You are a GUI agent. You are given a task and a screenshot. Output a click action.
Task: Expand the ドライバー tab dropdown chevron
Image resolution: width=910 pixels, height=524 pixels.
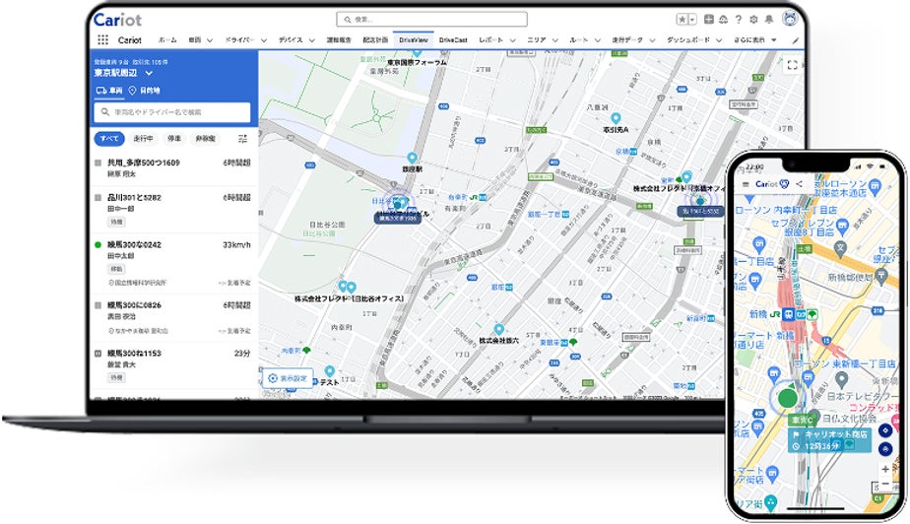click(264, 40)
